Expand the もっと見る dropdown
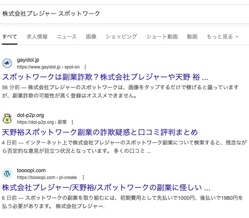The image size is (249, 218). pos(222,37)
